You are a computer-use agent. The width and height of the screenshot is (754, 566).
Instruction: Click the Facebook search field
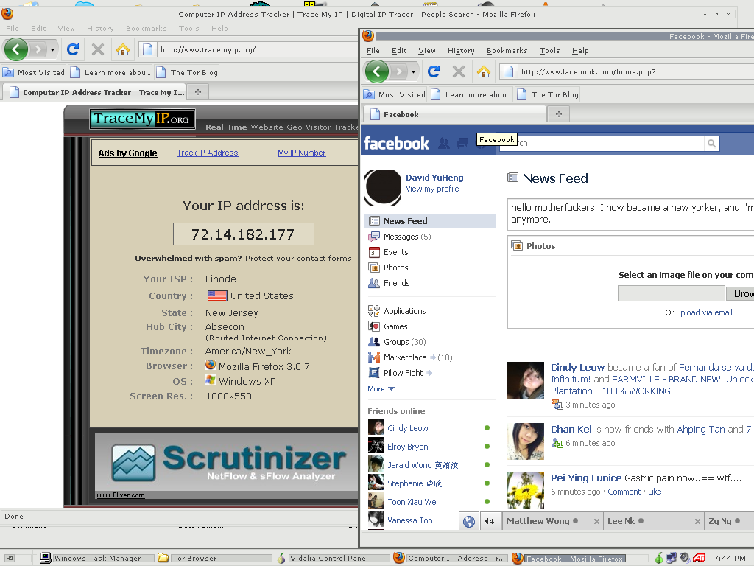[602, 143]
